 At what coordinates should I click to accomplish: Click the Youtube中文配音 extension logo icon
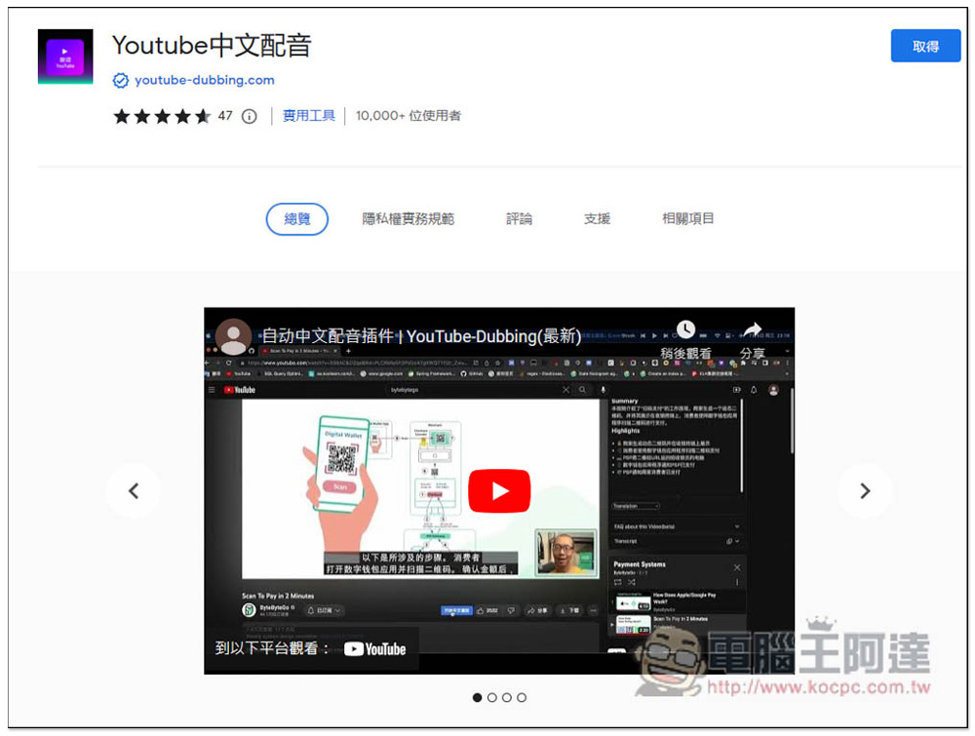[x=65, y=57]
